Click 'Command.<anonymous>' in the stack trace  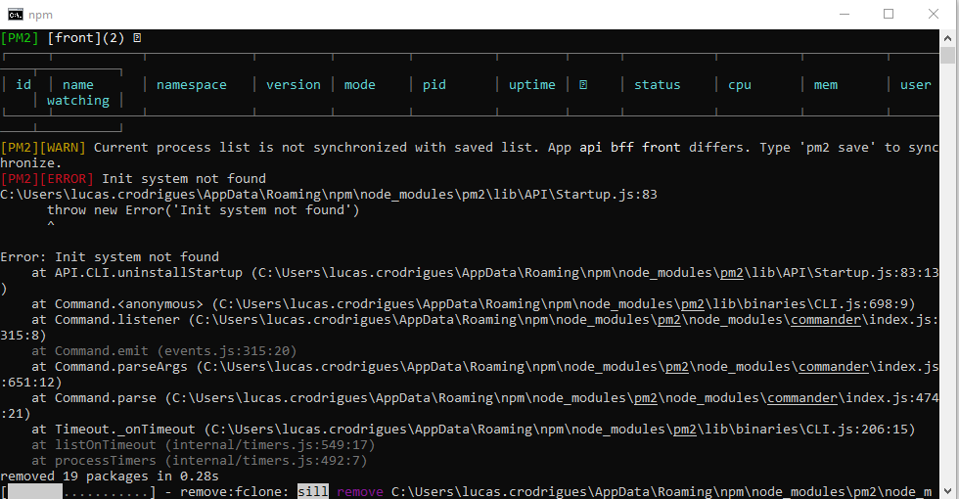click(129, 304)
